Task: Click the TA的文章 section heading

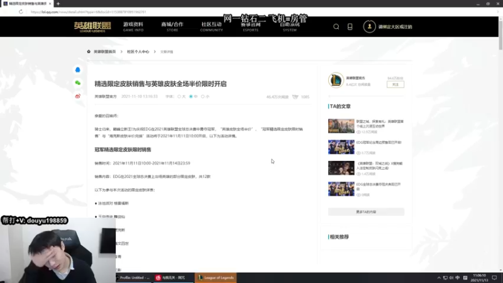Action: 340,106
